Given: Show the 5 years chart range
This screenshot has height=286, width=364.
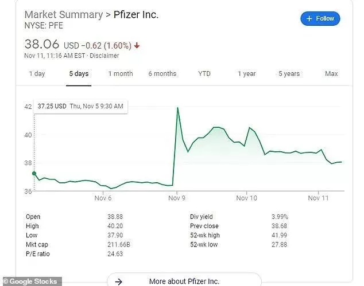Looking at the screenshot, I should click(289, 74).
